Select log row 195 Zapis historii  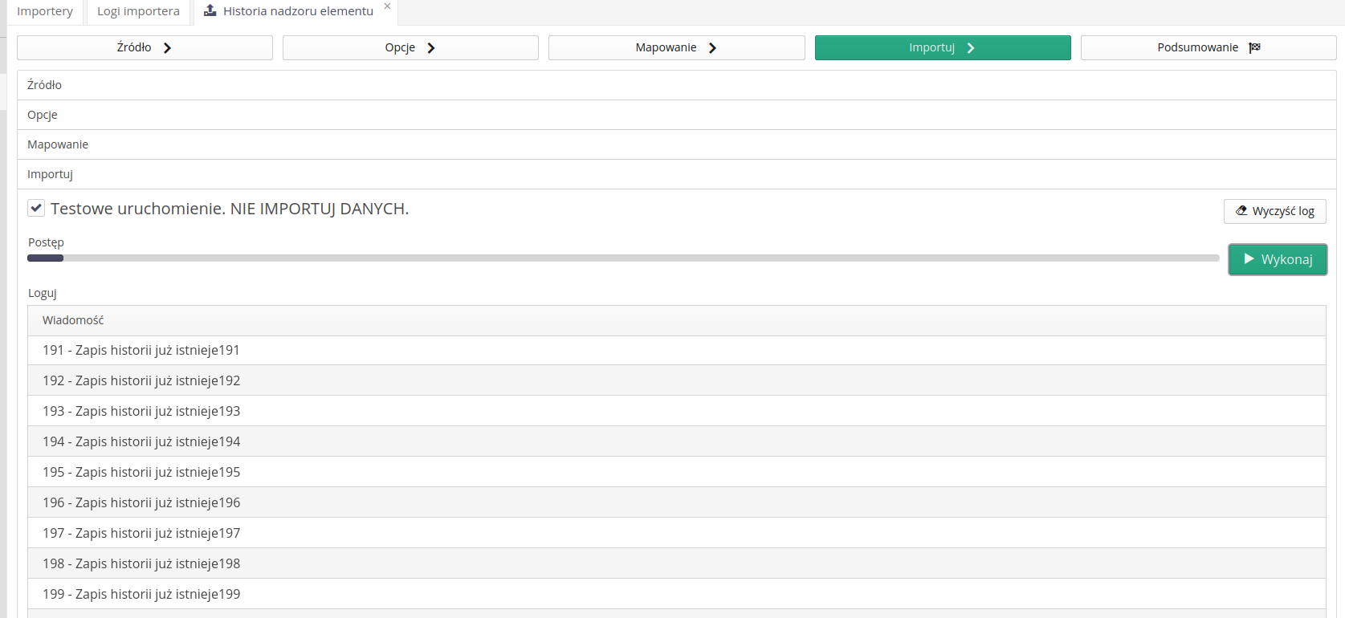(x=141, y=472)
